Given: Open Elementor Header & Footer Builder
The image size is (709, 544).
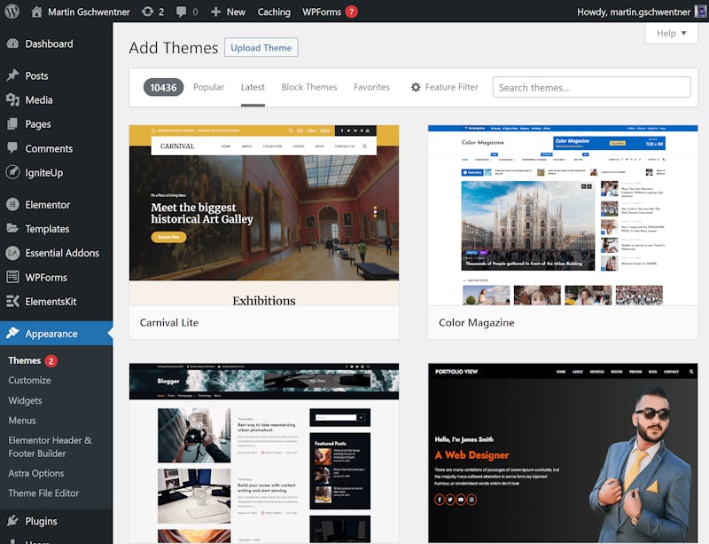Looking at the screenshot, I should [x=50, y=446].
